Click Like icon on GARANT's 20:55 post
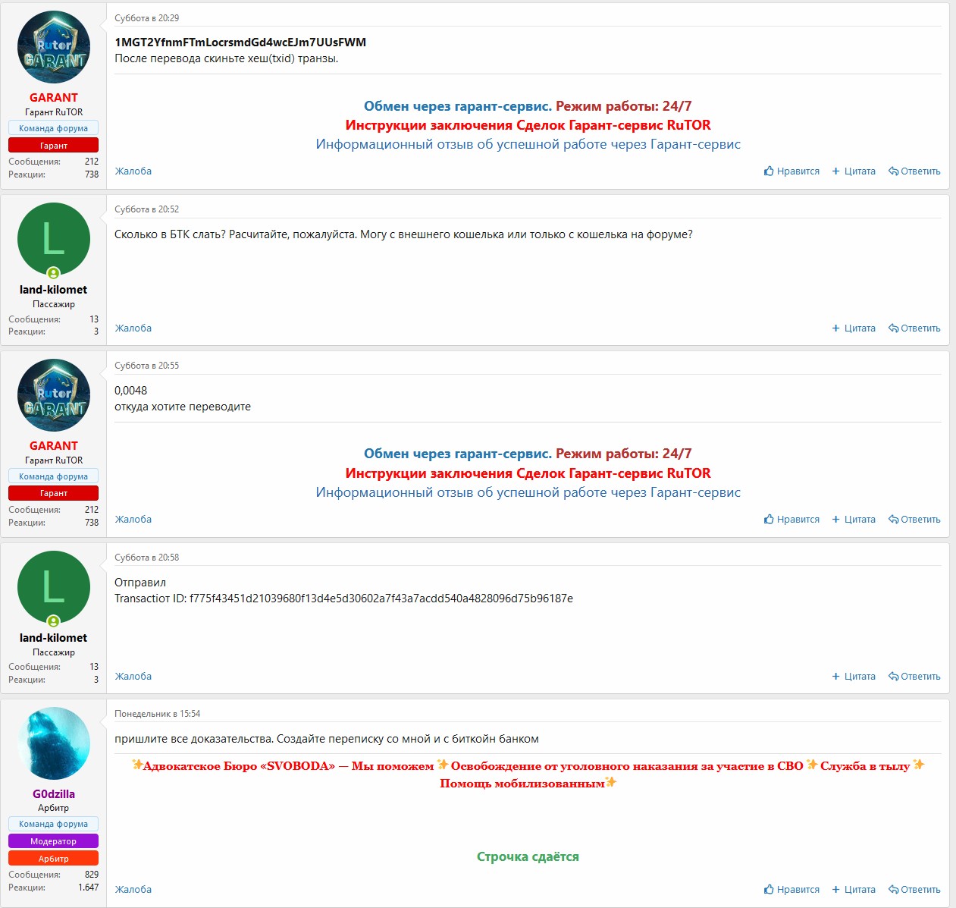This screenshot has width=956, height=908. point(769,520)
